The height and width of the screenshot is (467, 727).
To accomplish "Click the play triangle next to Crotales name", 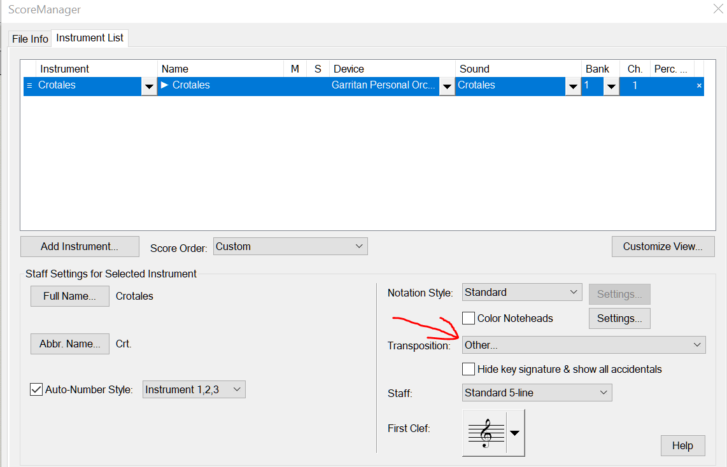I will (166, 85).
